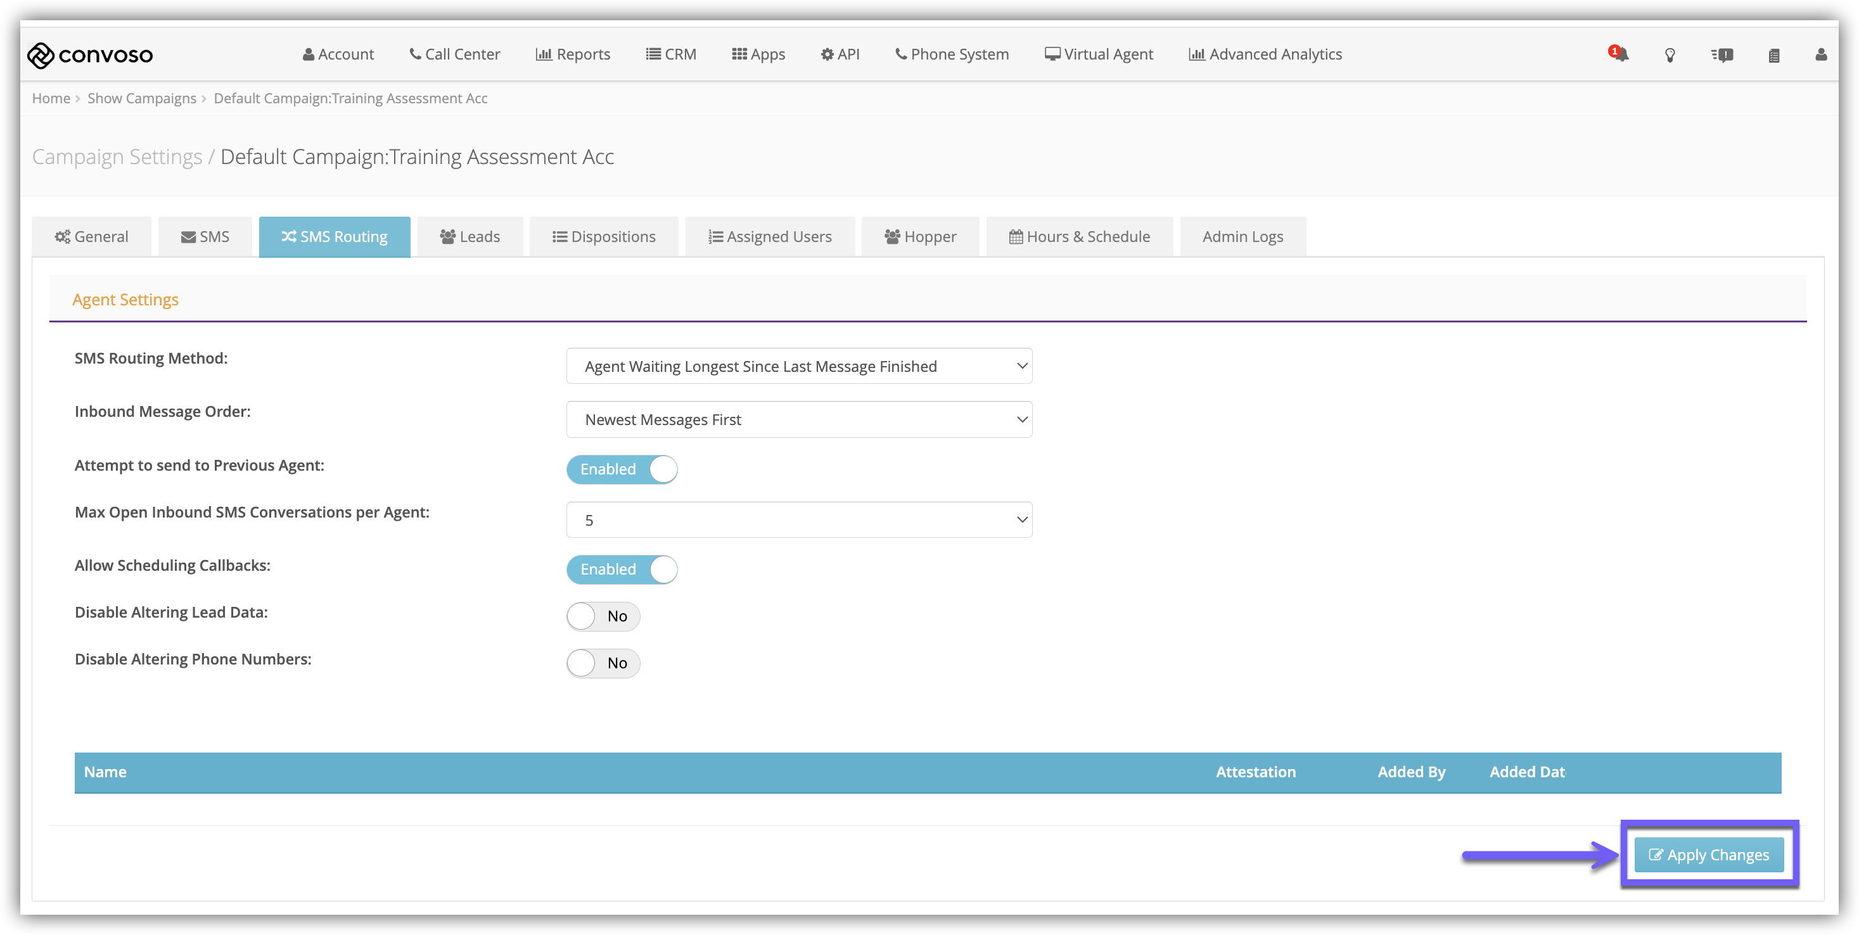Screen dimensions: 1859x935
Task: Open the Hours & Schedule tab
Action: [x=1079, y=237]
